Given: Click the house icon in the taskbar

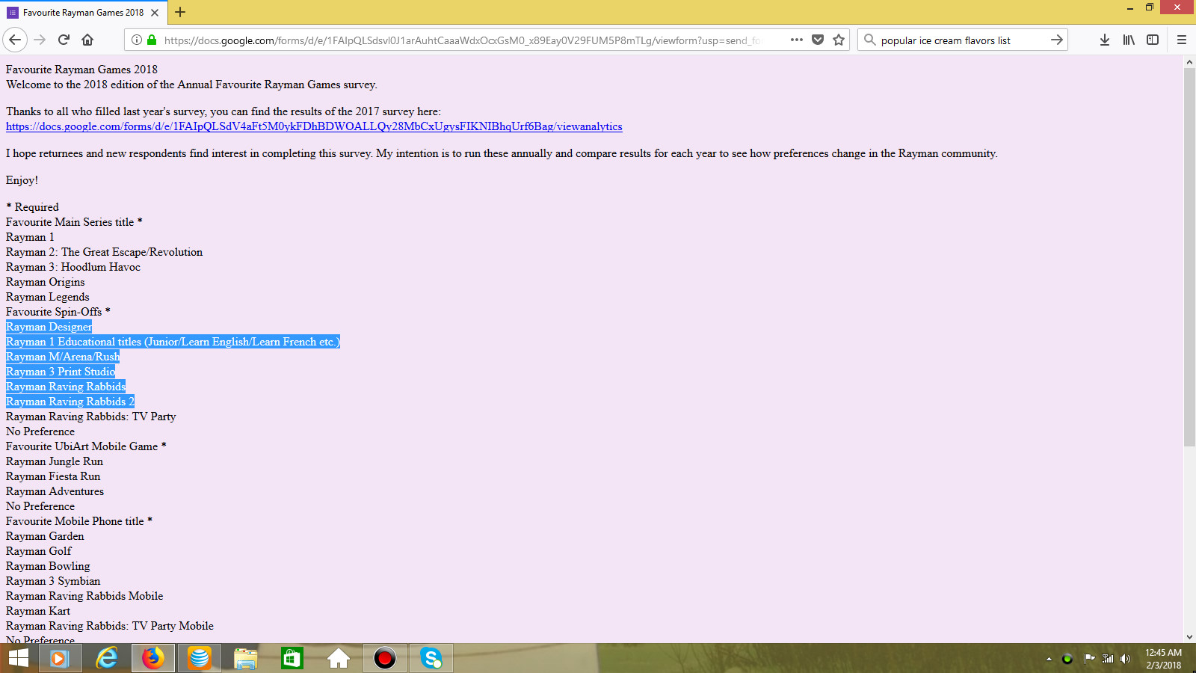Looking at the screenshot, I should point(339,658).
